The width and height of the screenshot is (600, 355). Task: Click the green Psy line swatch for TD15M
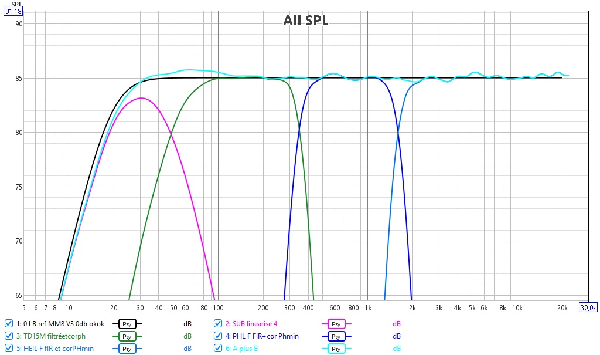point(127,336)
